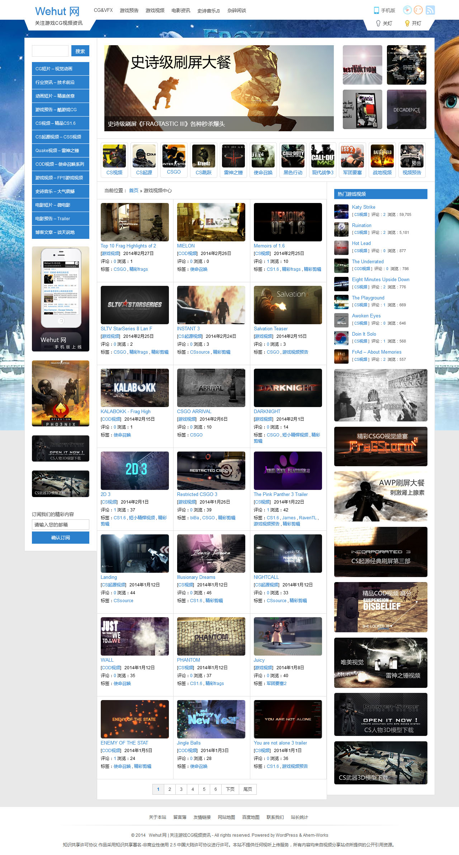Screen dimensions: 459x855
Task: Open FrAd – About Memories hot video
Action: (x=377, y=352)
